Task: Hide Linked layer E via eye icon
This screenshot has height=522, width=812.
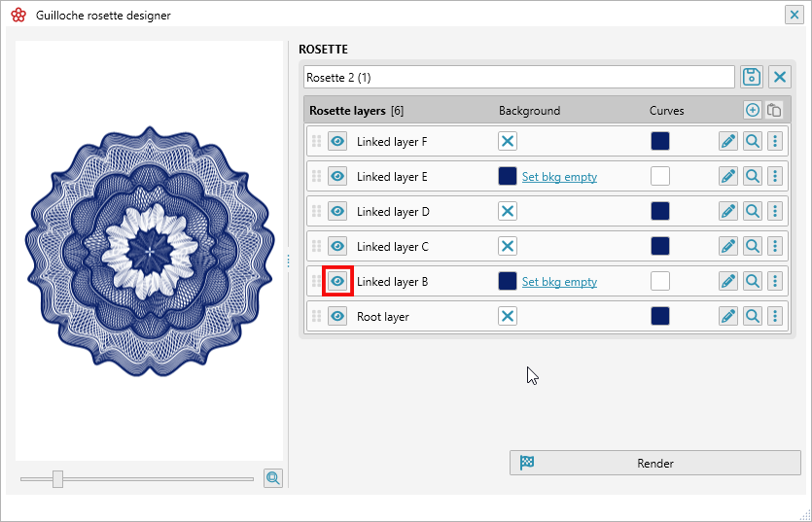Action: point(337,176)
